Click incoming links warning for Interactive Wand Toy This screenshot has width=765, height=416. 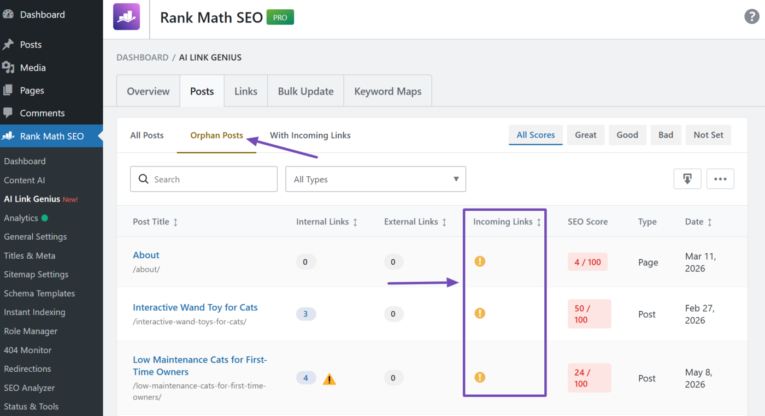coord(480,313)
